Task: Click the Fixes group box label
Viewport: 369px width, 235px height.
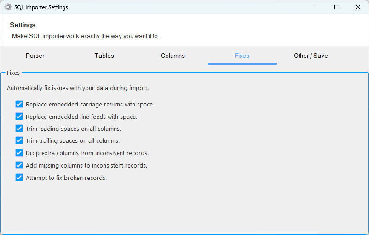Action: pyautogui.click(x=13, y=73)
